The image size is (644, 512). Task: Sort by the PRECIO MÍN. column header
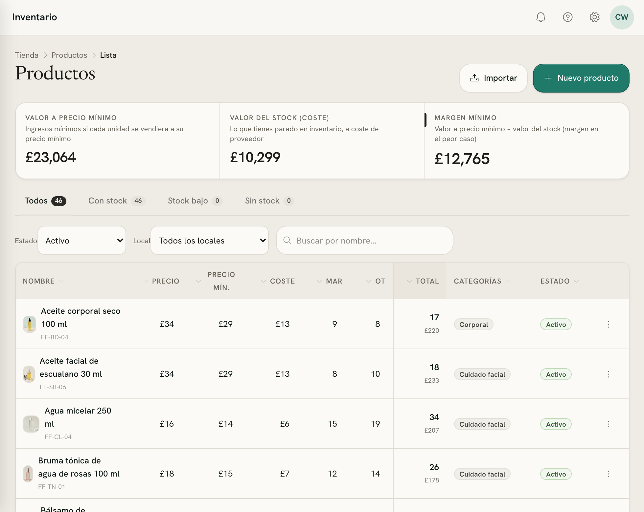[216, 281]
